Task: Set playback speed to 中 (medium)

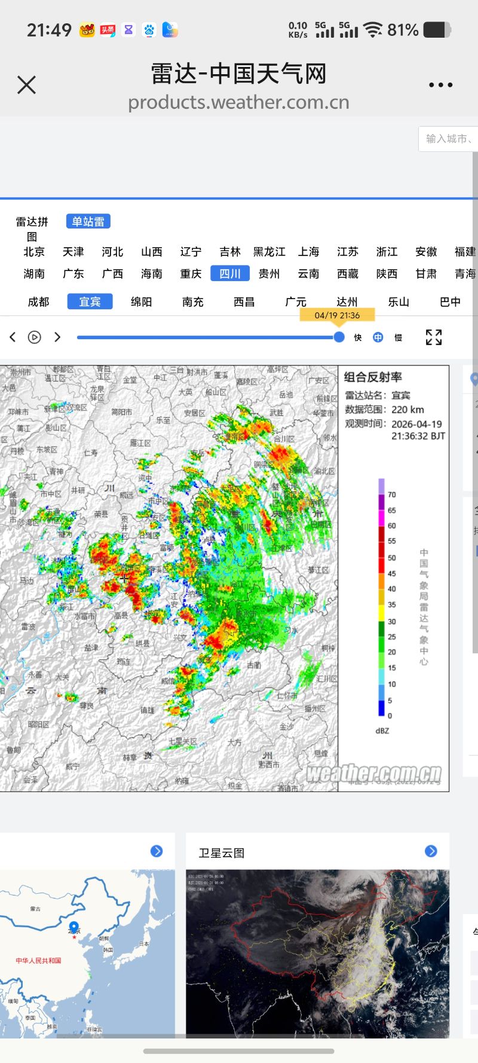Action: tap(378, 338)
